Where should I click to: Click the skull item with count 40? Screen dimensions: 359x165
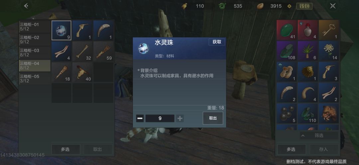pos(82,72)
